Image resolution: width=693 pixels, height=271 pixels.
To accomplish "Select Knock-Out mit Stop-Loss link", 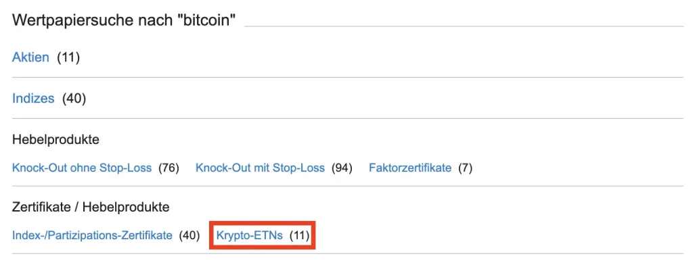I will click(x=260, y=168).
